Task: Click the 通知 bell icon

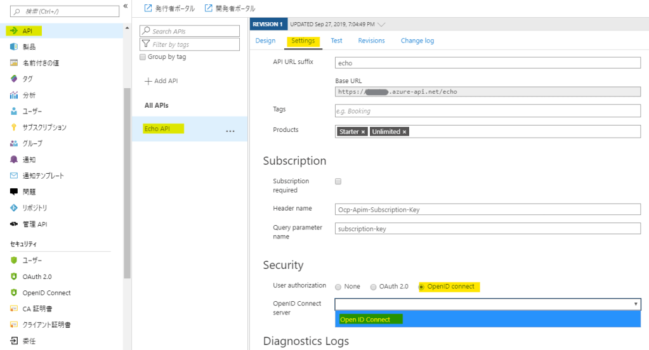Action: coord(13,160)
